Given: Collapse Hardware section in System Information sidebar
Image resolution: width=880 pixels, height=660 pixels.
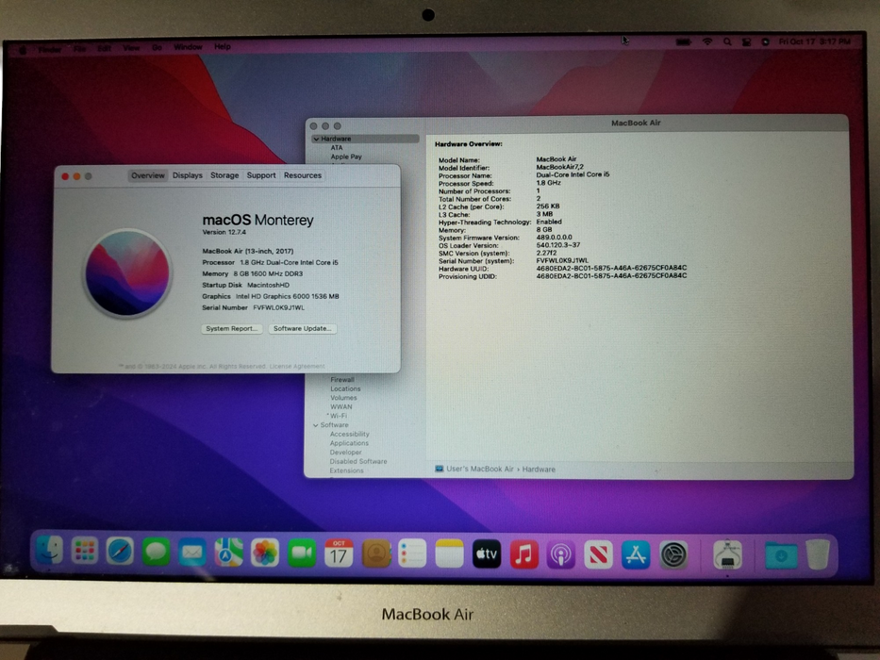Looking at the screenshot, I should coord(317,139).
